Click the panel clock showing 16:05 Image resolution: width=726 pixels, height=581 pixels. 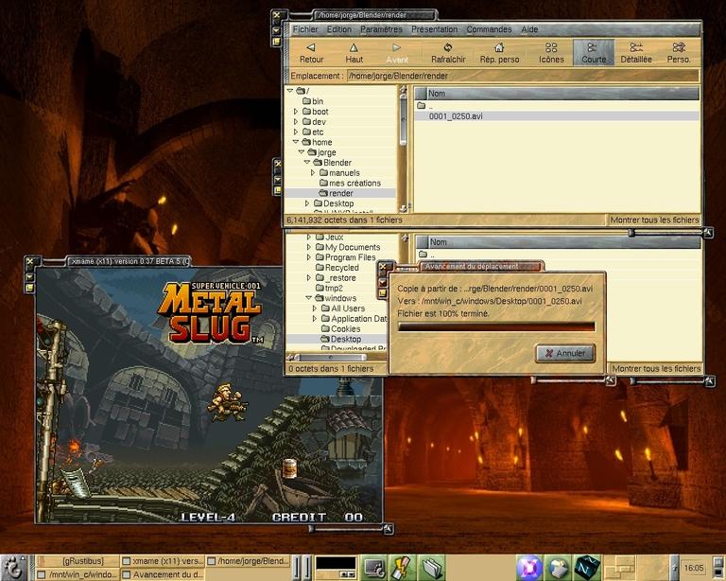(x=693, y=568)
